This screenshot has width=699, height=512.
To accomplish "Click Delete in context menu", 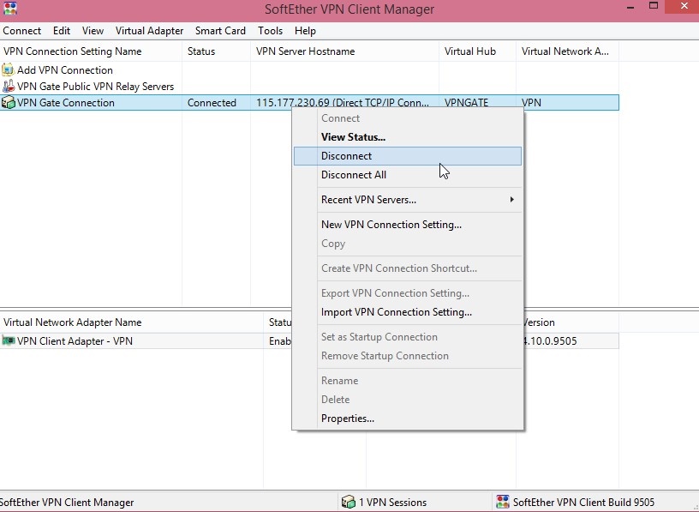I will 408,400.
